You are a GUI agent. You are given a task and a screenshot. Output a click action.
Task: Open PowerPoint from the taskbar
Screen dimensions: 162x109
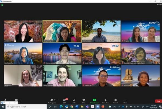(x=103, y=107)
